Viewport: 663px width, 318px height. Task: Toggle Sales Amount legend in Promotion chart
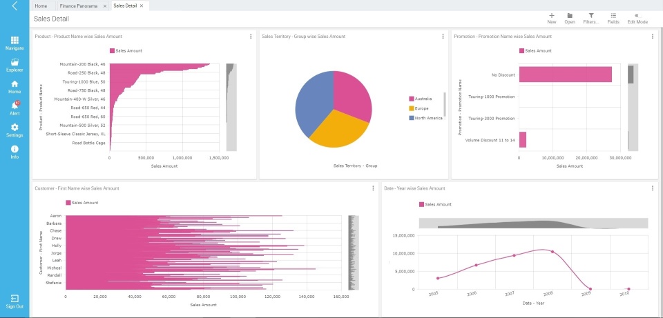[535, 50]
